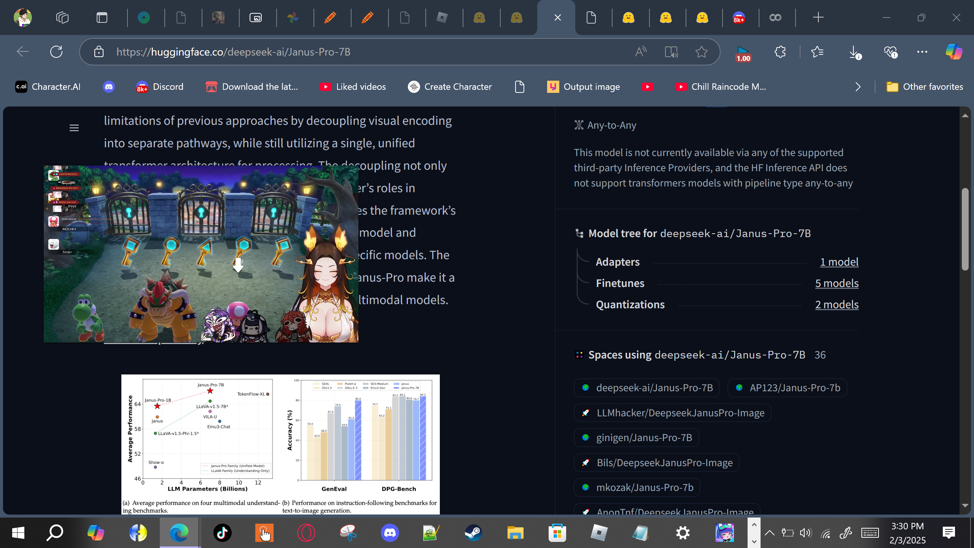Click the floating Mario Party video overlay

(x=201, y=254)
